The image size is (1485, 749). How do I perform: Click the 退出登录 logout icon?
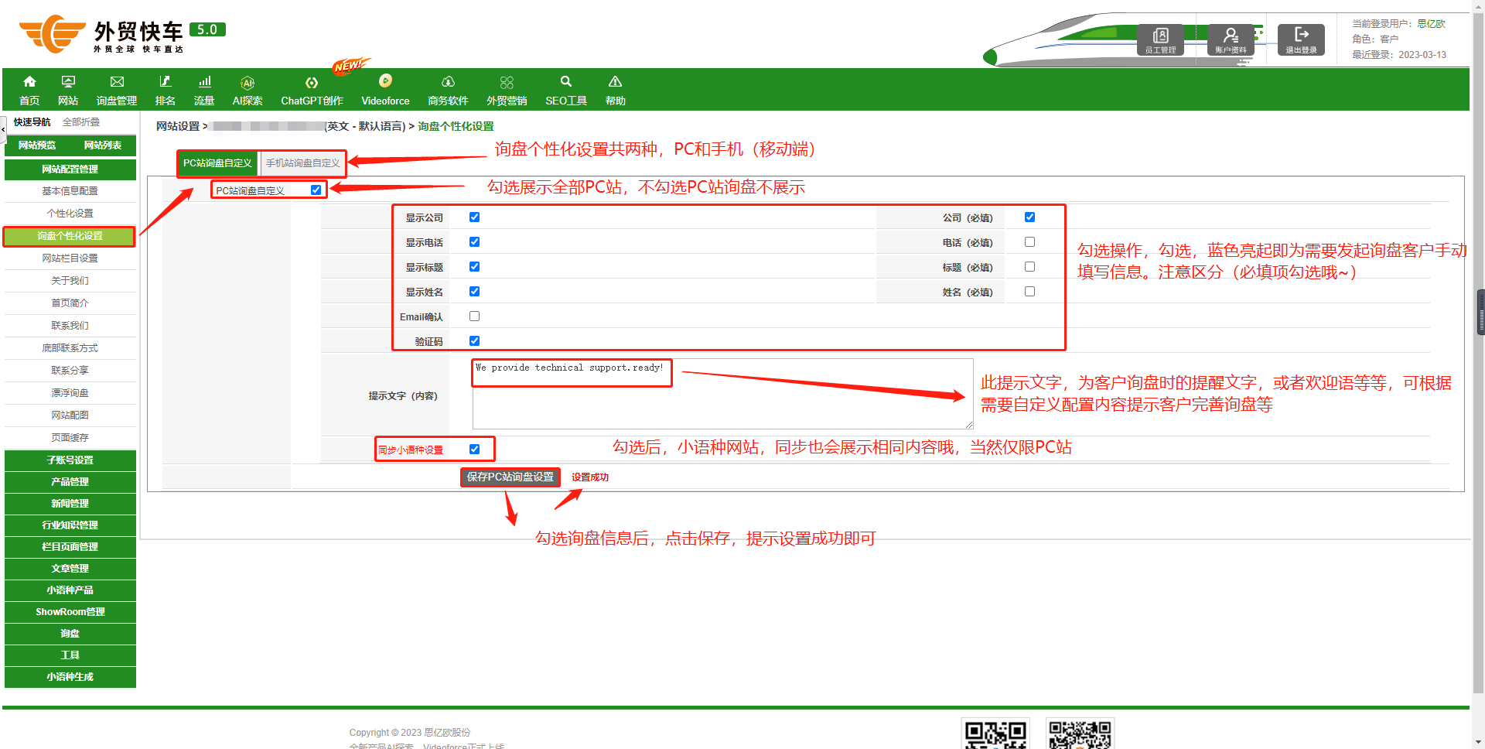click(x=1301, y=35)
